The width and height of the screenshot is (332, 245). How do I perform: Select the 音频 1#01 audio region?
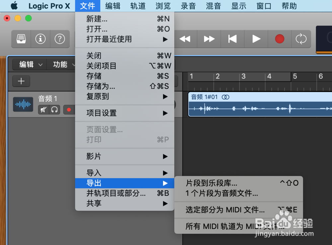tap(260, 104)
